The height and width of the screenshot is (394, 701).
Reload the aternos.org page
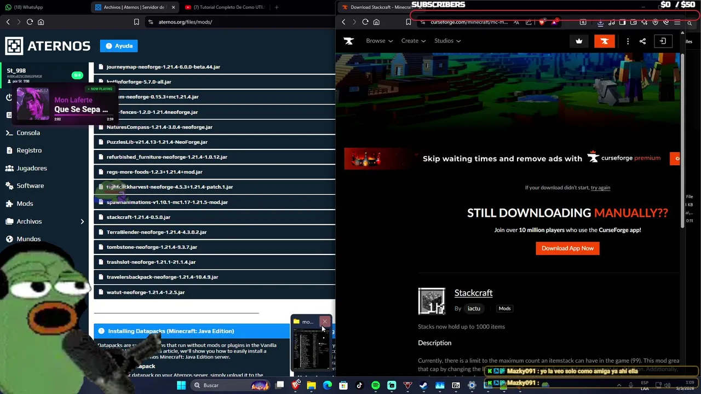tap(30, 22)
